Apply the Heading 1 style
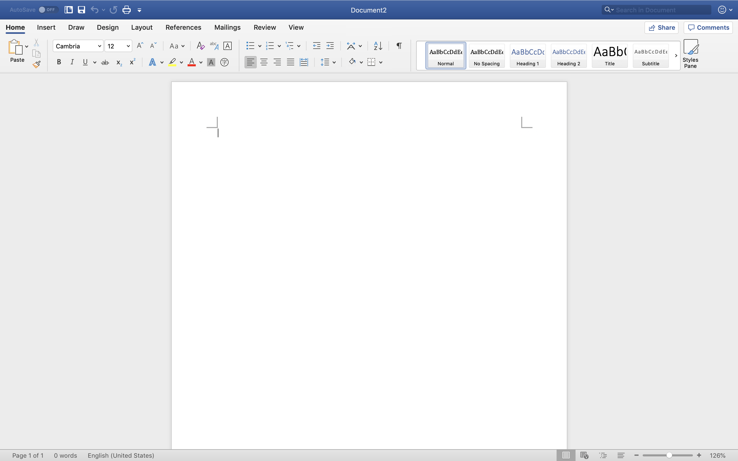 (x=528, y=56)
